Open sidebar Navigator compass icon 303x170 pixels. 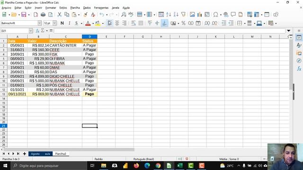(x=299, y=61)
